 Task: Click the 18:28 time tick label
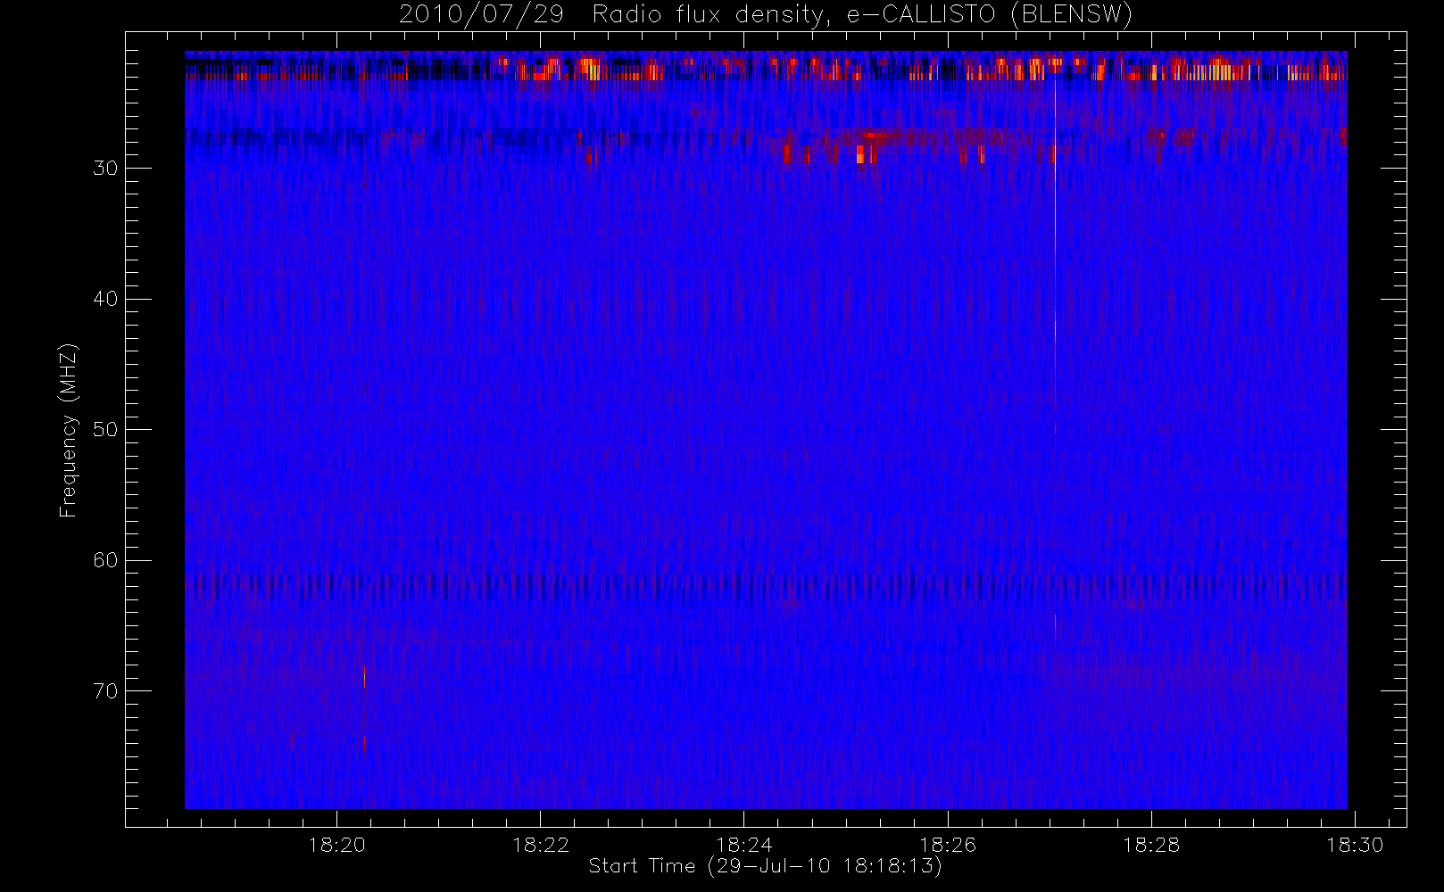(x=1150, y=845)
